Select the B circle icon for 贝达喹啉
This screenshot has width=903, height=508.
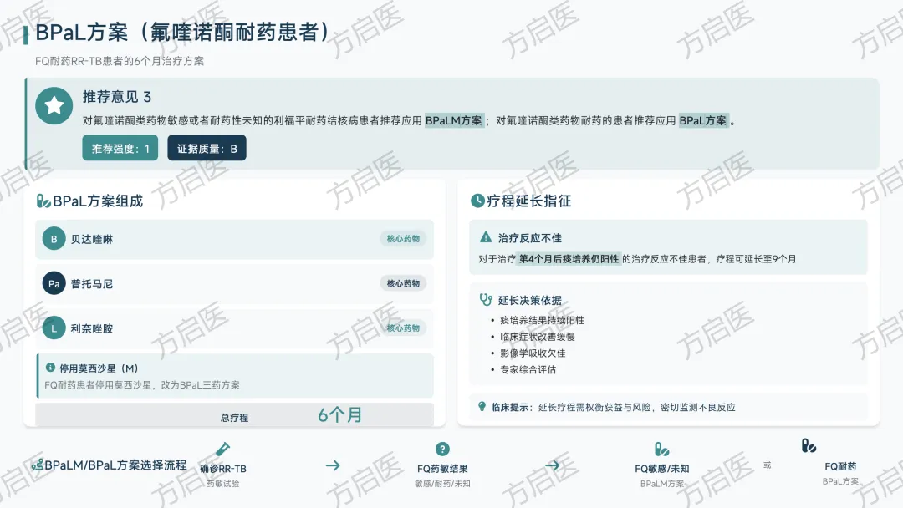click(54, 239)
